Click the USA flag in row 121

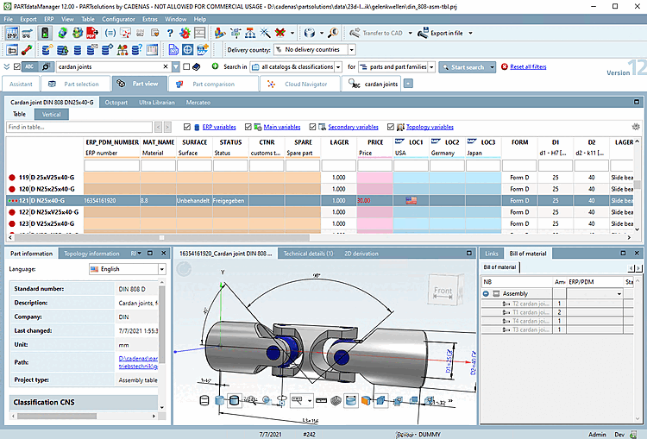tap(411, 200)
